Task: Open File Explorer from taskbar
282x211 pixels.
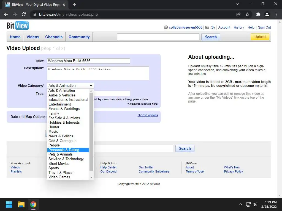Action: point(21,204)
